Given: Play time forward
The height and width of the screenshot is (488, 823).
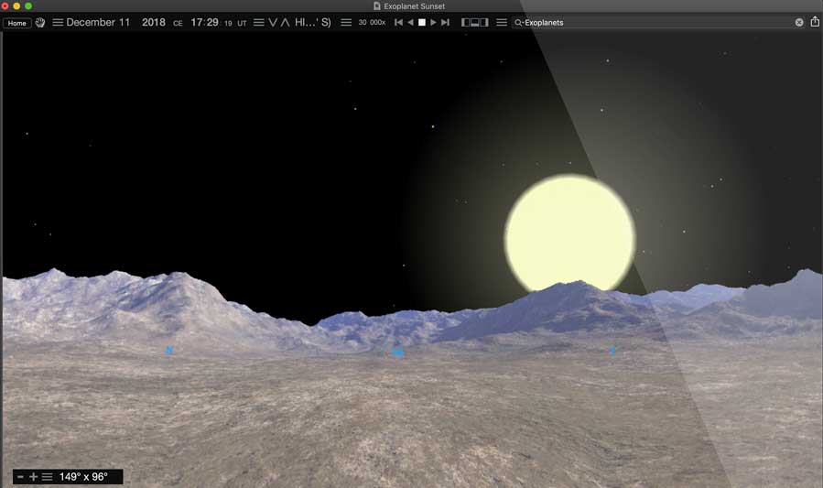Looking at the screenshot, I should click(x=433, y=23).
